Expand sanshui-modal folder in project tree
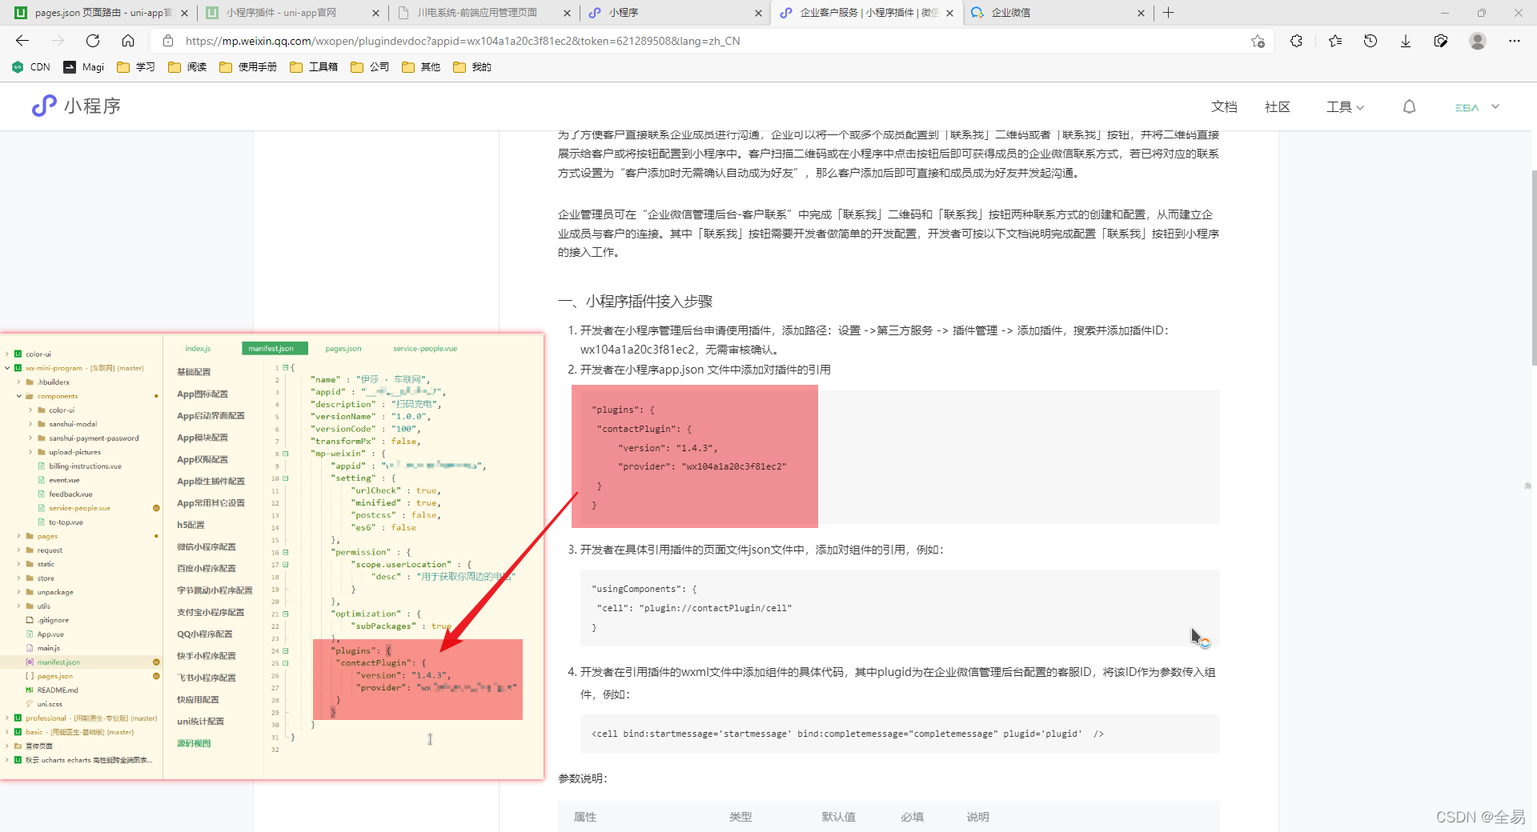Image resolution: width=1537 pixels, height=832 pixels. [30, 424]
